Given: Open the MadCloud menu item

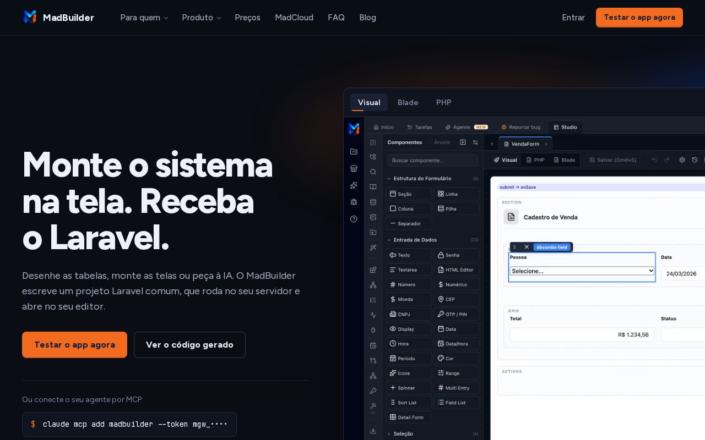Looking at the screenshot, I should [x=294, y=18].
